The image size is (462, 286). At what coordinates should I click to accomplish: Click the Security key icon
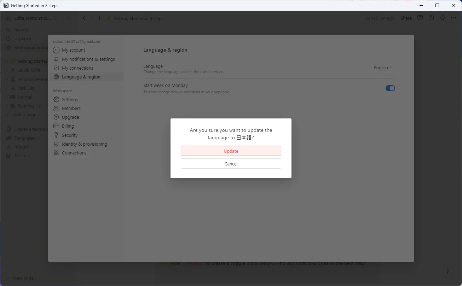[x=56, y=135]
